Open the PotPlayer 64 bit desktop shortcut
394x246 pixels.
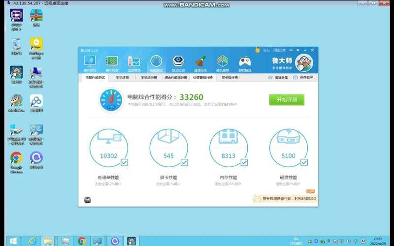36,48
